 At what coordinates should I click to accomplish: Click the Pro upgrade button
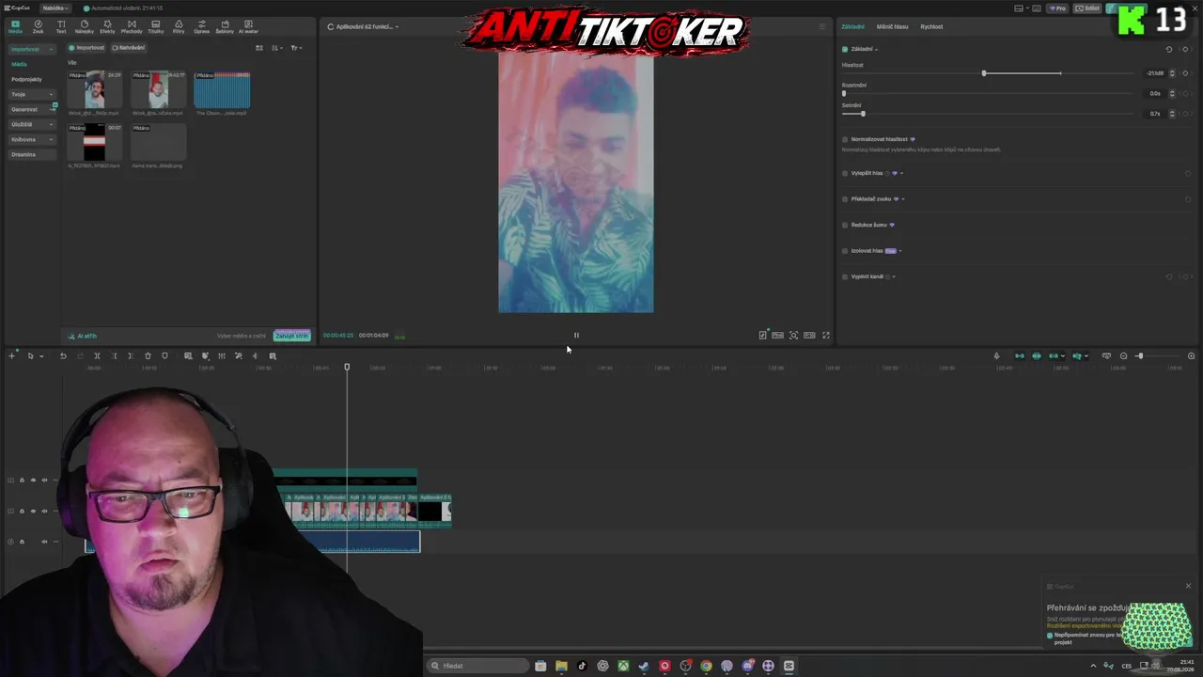point(1059,8)
